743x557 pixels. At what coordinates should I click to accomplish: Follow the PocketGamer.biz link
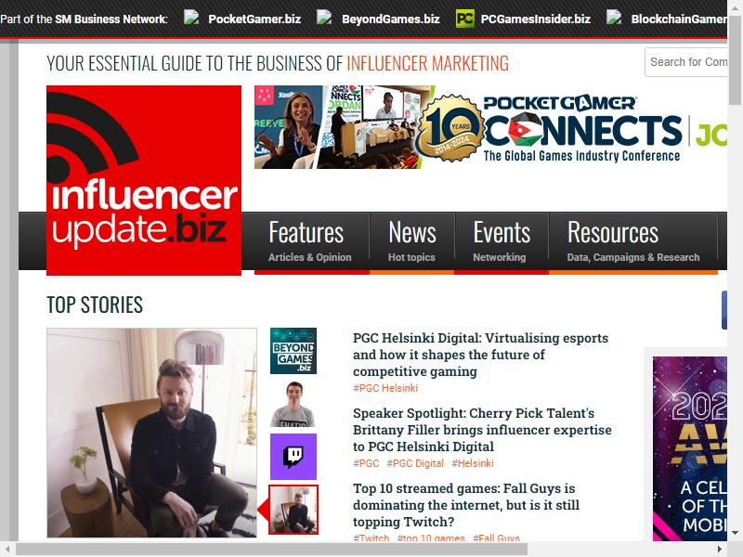pyautogui.click(x=254, y=19)
